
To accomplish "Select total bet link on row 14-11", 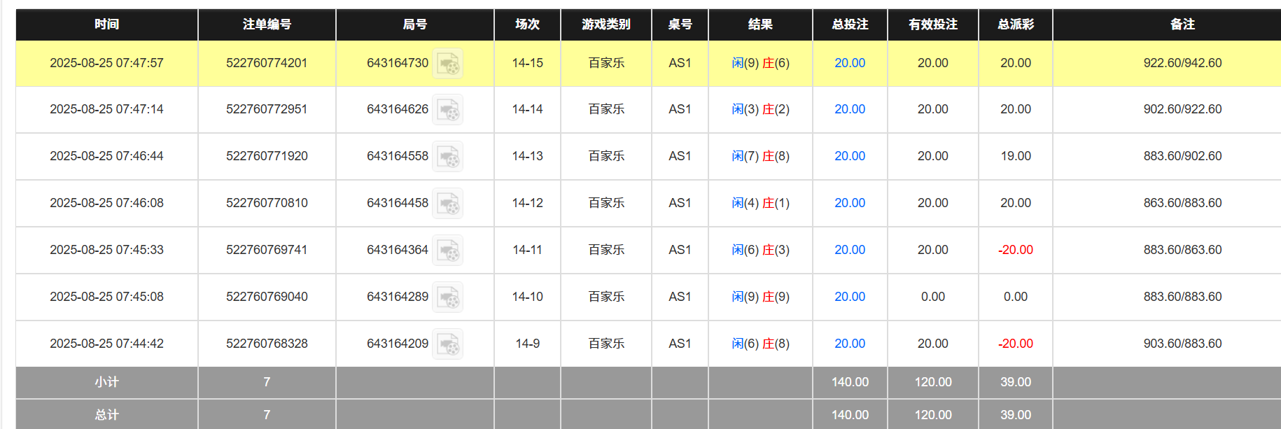I will (x=849, y=250).
